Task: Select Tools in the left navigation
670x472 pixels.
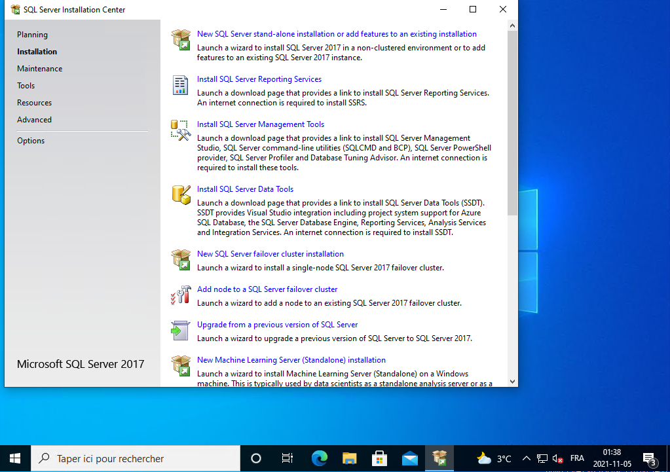Action: (x=26, y=86)
